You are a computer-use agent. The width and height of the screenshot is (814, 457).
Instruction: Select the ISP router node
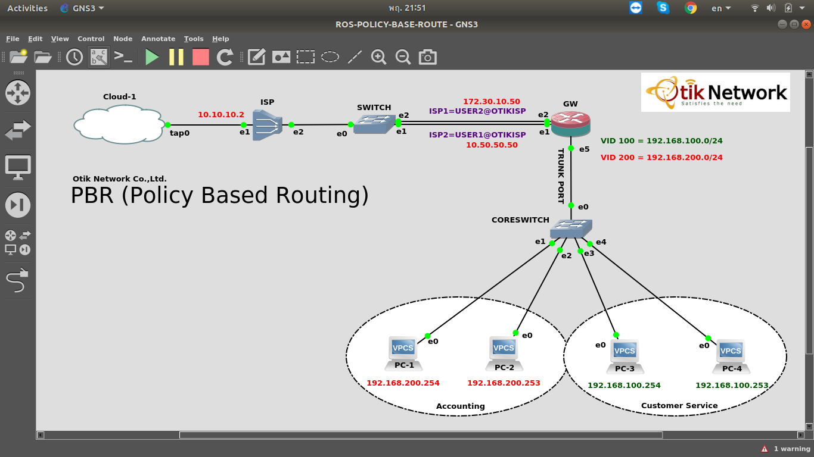pos(267,126)
